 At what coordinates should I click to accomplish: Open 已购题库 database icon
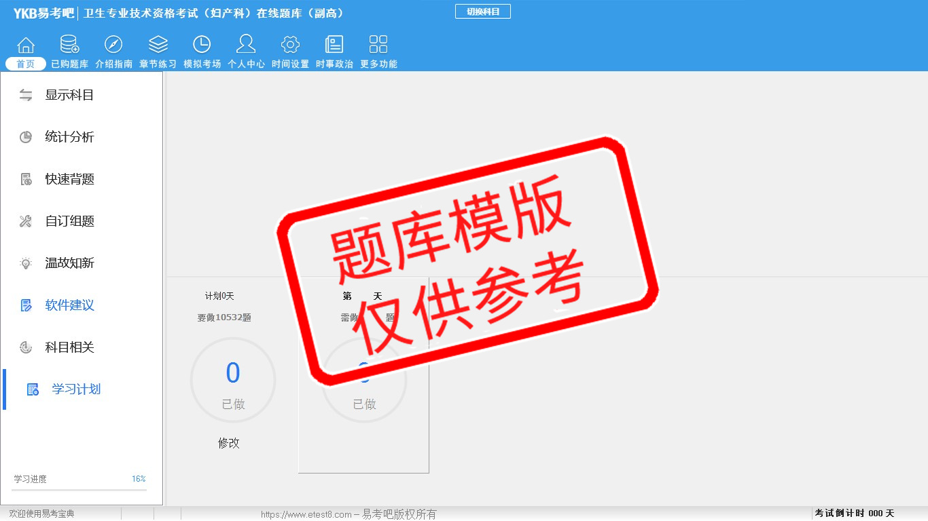pyautogui.click(x=69, y=45)
